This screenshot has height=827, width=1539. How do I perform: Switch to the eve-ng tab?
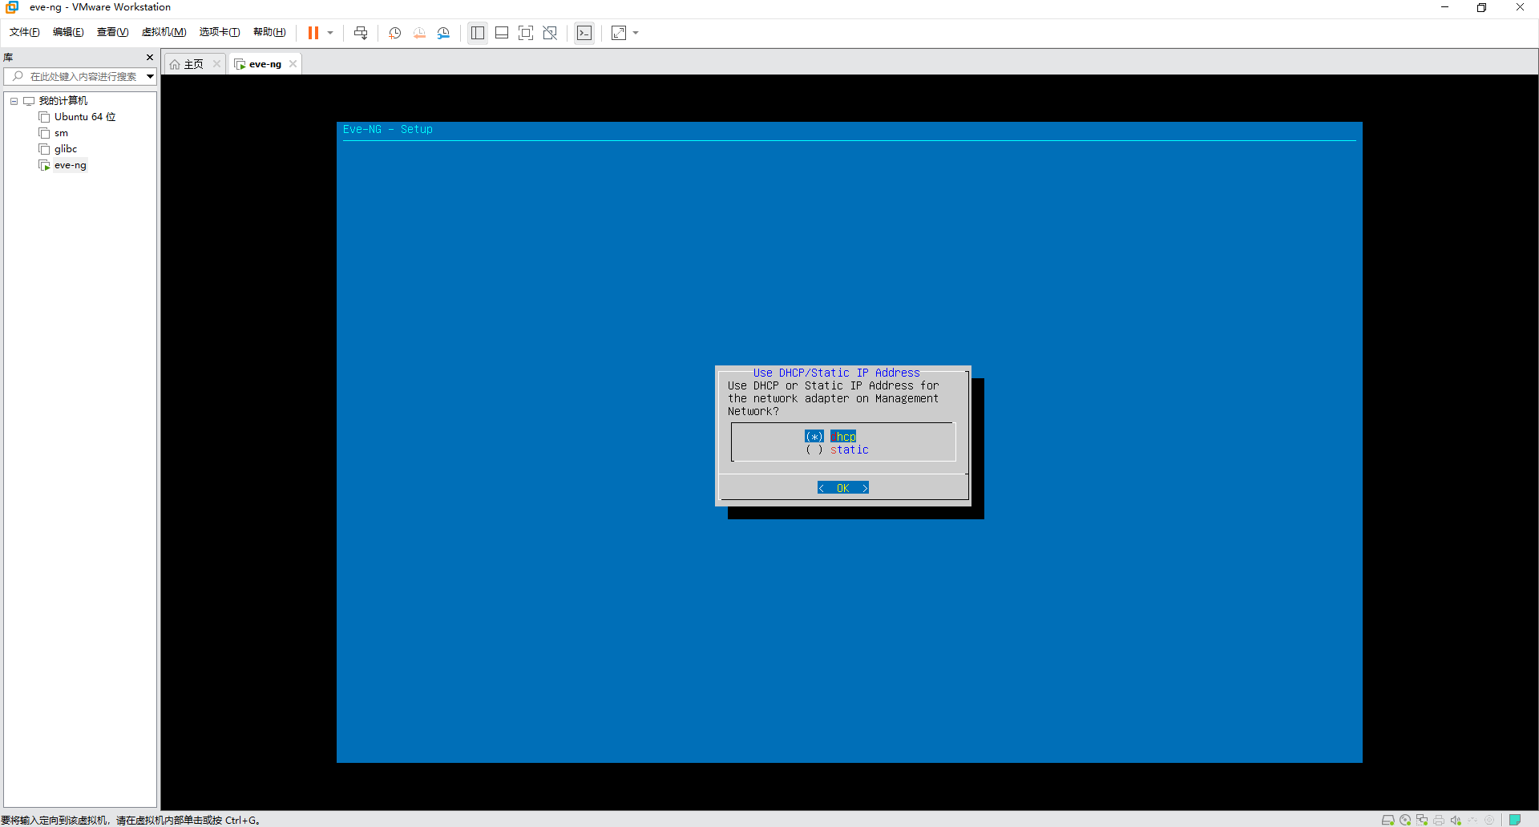(265, 64)
